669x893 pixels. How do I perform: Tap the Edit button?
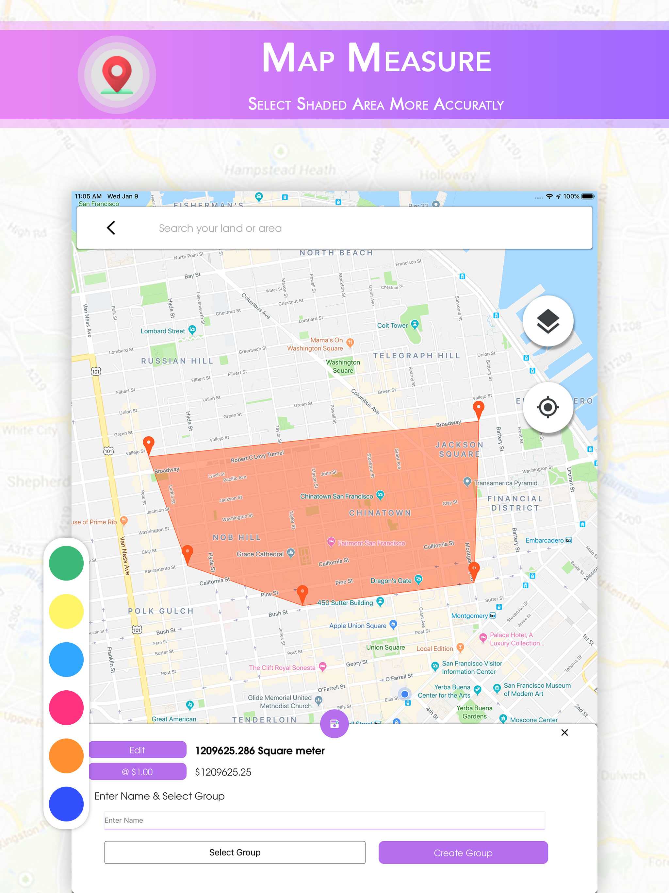click(137, 750)
